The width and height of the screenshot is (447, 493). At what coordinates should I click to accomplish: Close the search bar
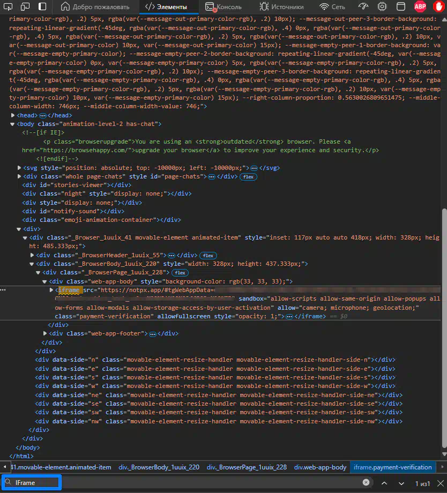[440, 483]
